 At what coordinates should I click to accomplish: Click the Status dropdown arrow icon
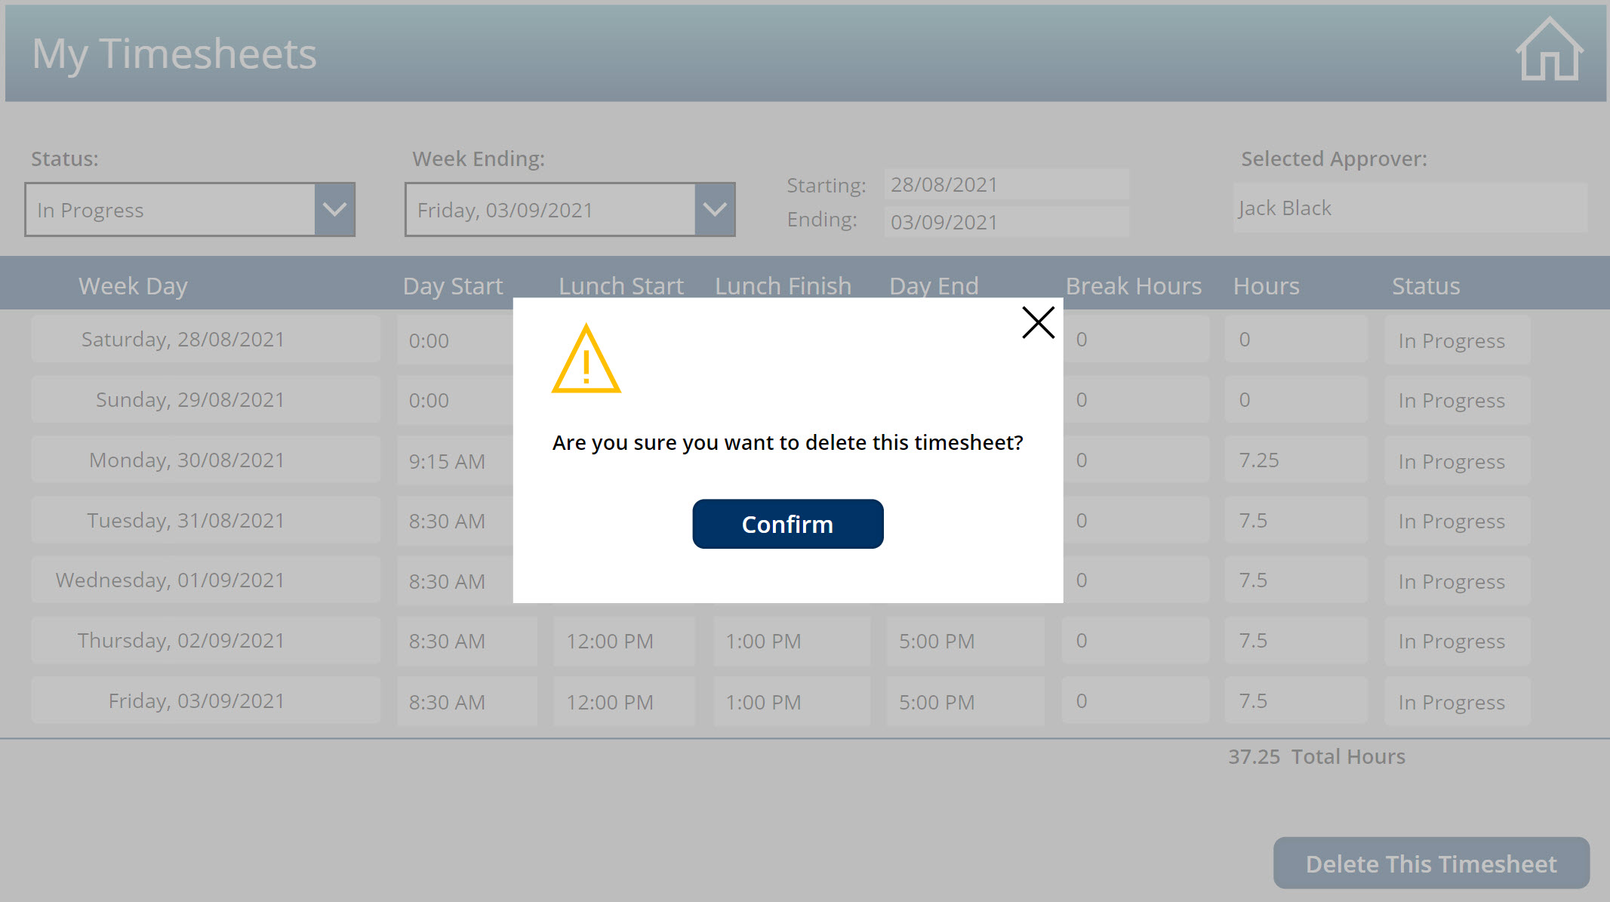pyautogui.click(x=335, y=209)
